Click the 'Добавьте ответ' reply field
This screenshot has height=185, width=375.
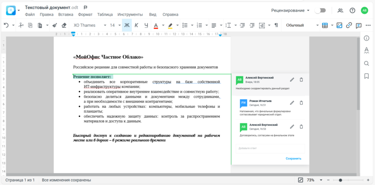[270, 148]
